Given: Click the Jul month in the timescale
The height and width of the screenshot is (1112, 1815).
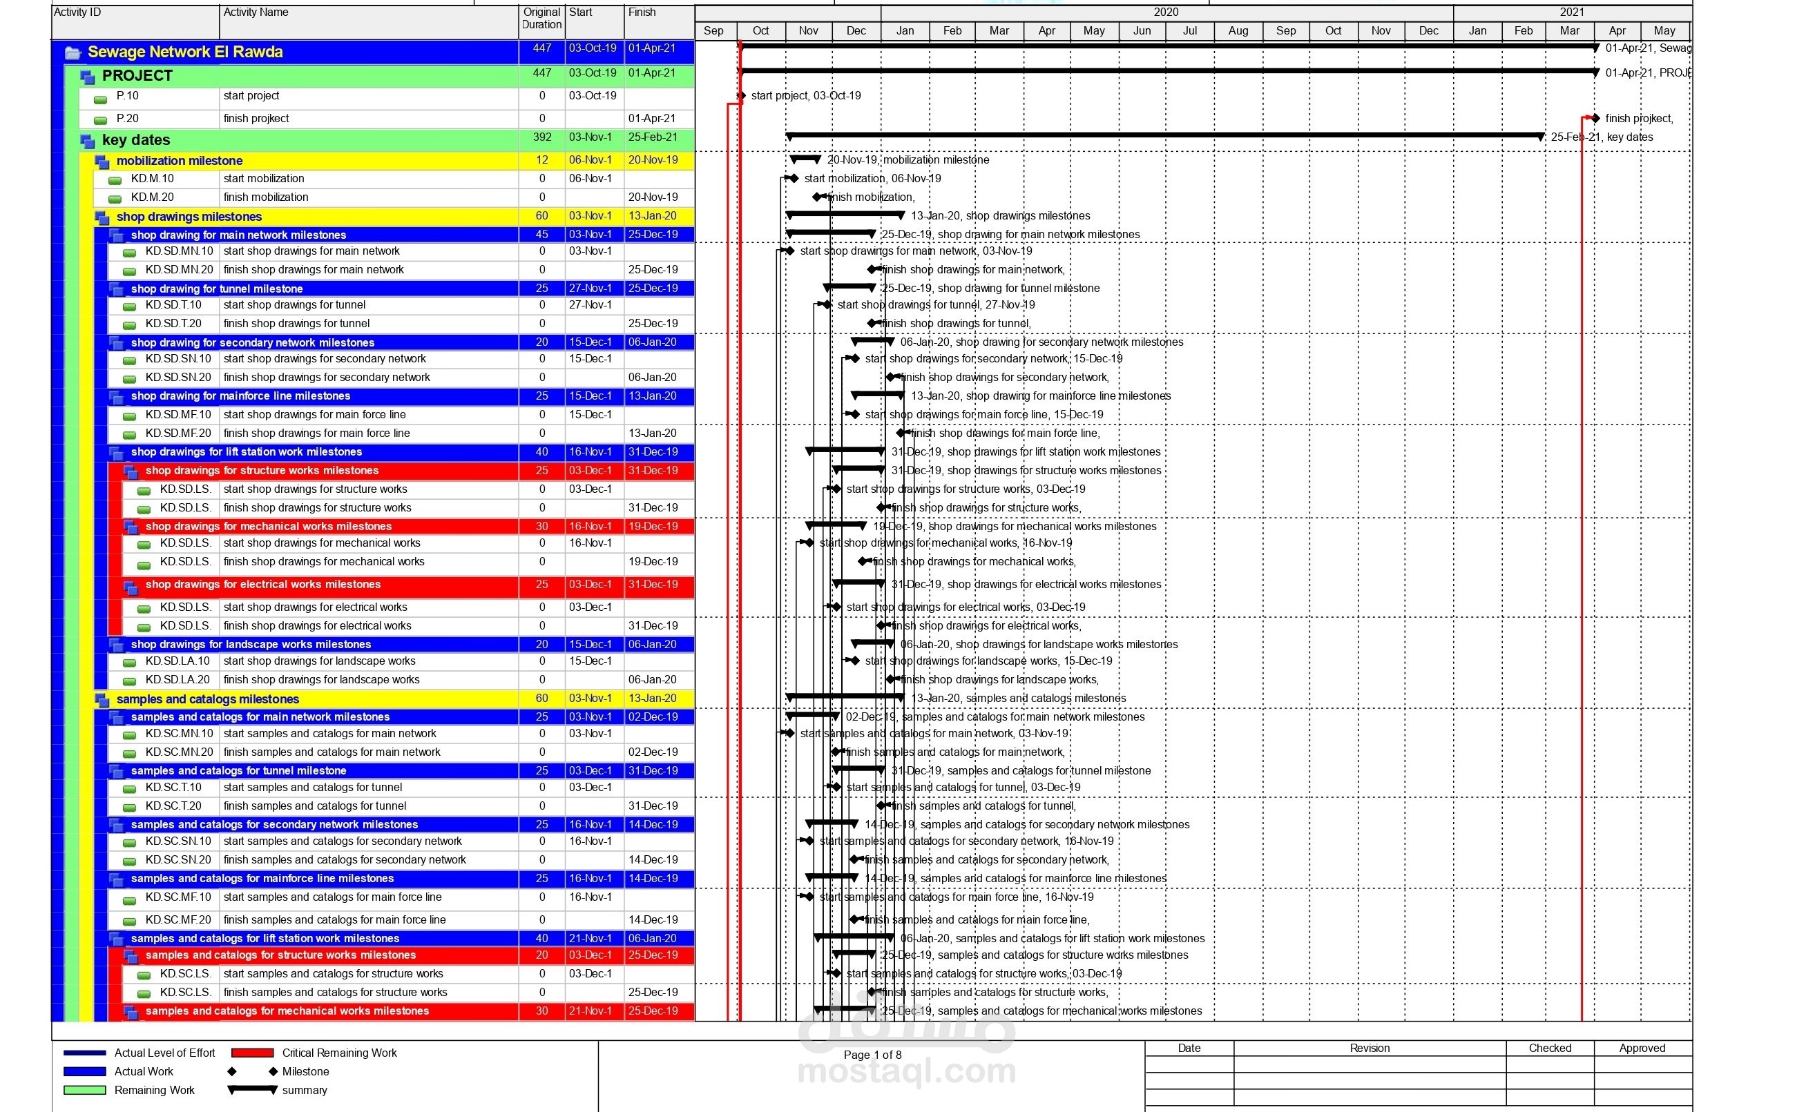Looking at the screenshot, I should 1191,31.
